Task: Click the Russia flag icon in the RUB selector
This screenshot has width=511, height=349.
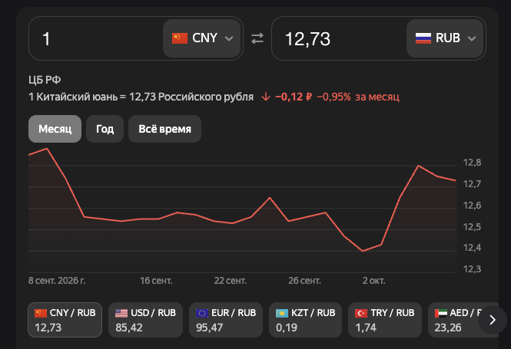Action: point(423,38)
